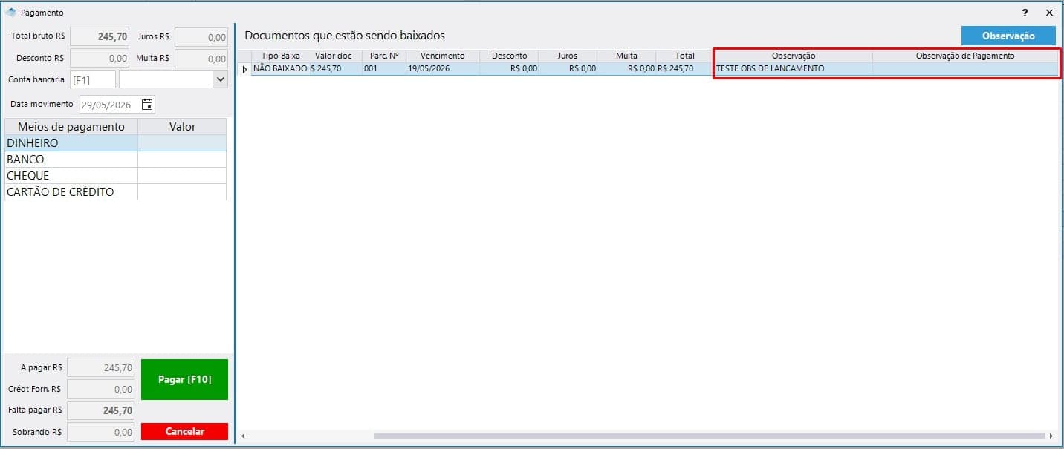Screen dimensions: 1064x449
Task: Click the Observação blue button
Action: (x=1008, y=36)
